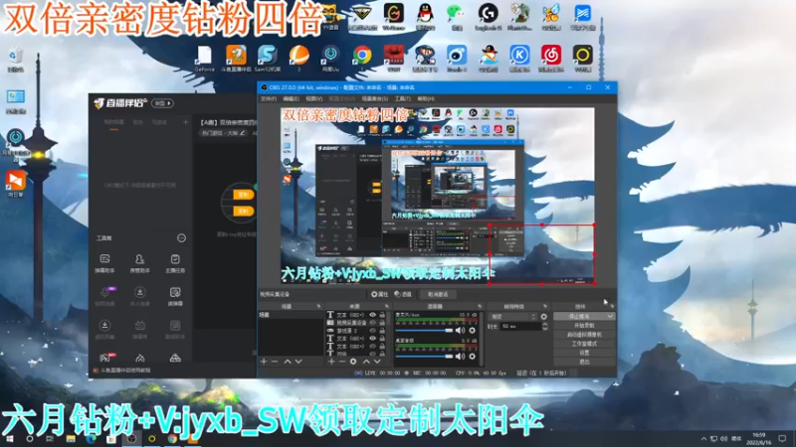Viewport: 796px width, 447px height.
Task: Open 主播任务 tool in Douyu companion
Action: point(175,263)
